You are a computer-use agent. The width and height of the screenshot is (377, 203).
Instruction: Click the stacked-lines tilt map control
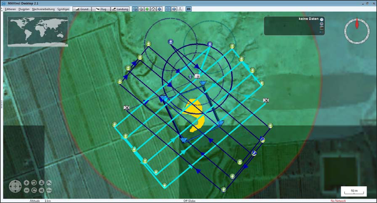tap(41, 183)
